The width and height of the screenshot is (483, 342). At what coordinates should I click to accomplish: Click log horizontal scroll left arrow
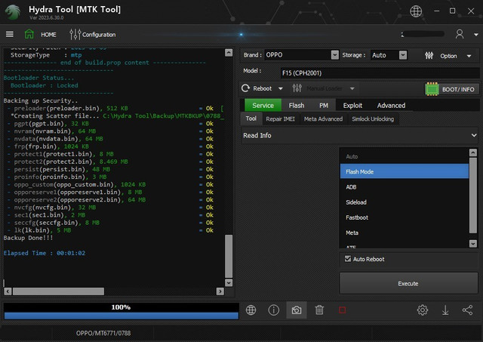point(8,291)
